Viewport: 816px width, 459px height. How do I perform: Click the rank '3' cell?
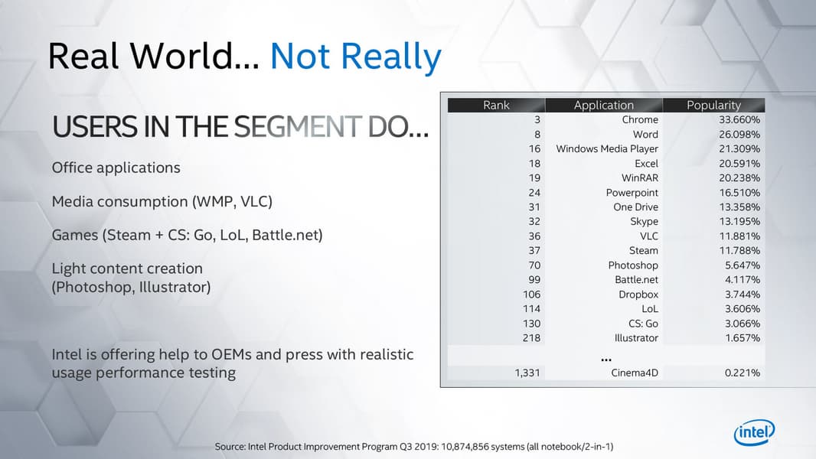tap(537, 119)
